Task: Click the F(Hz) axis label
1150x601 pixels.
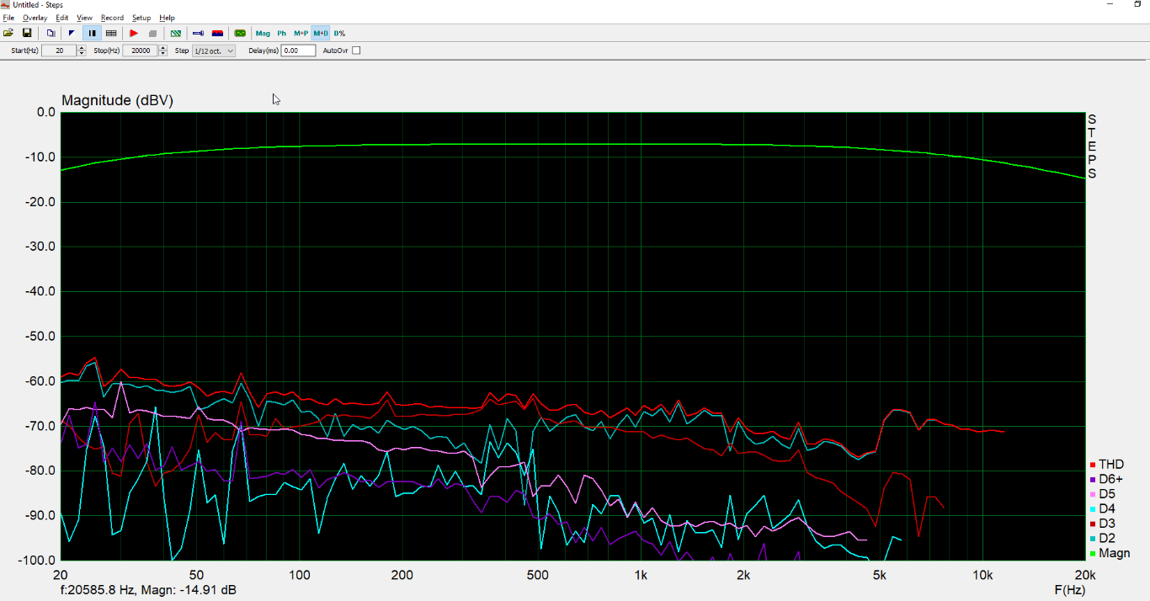Action: pos(1069,590)
